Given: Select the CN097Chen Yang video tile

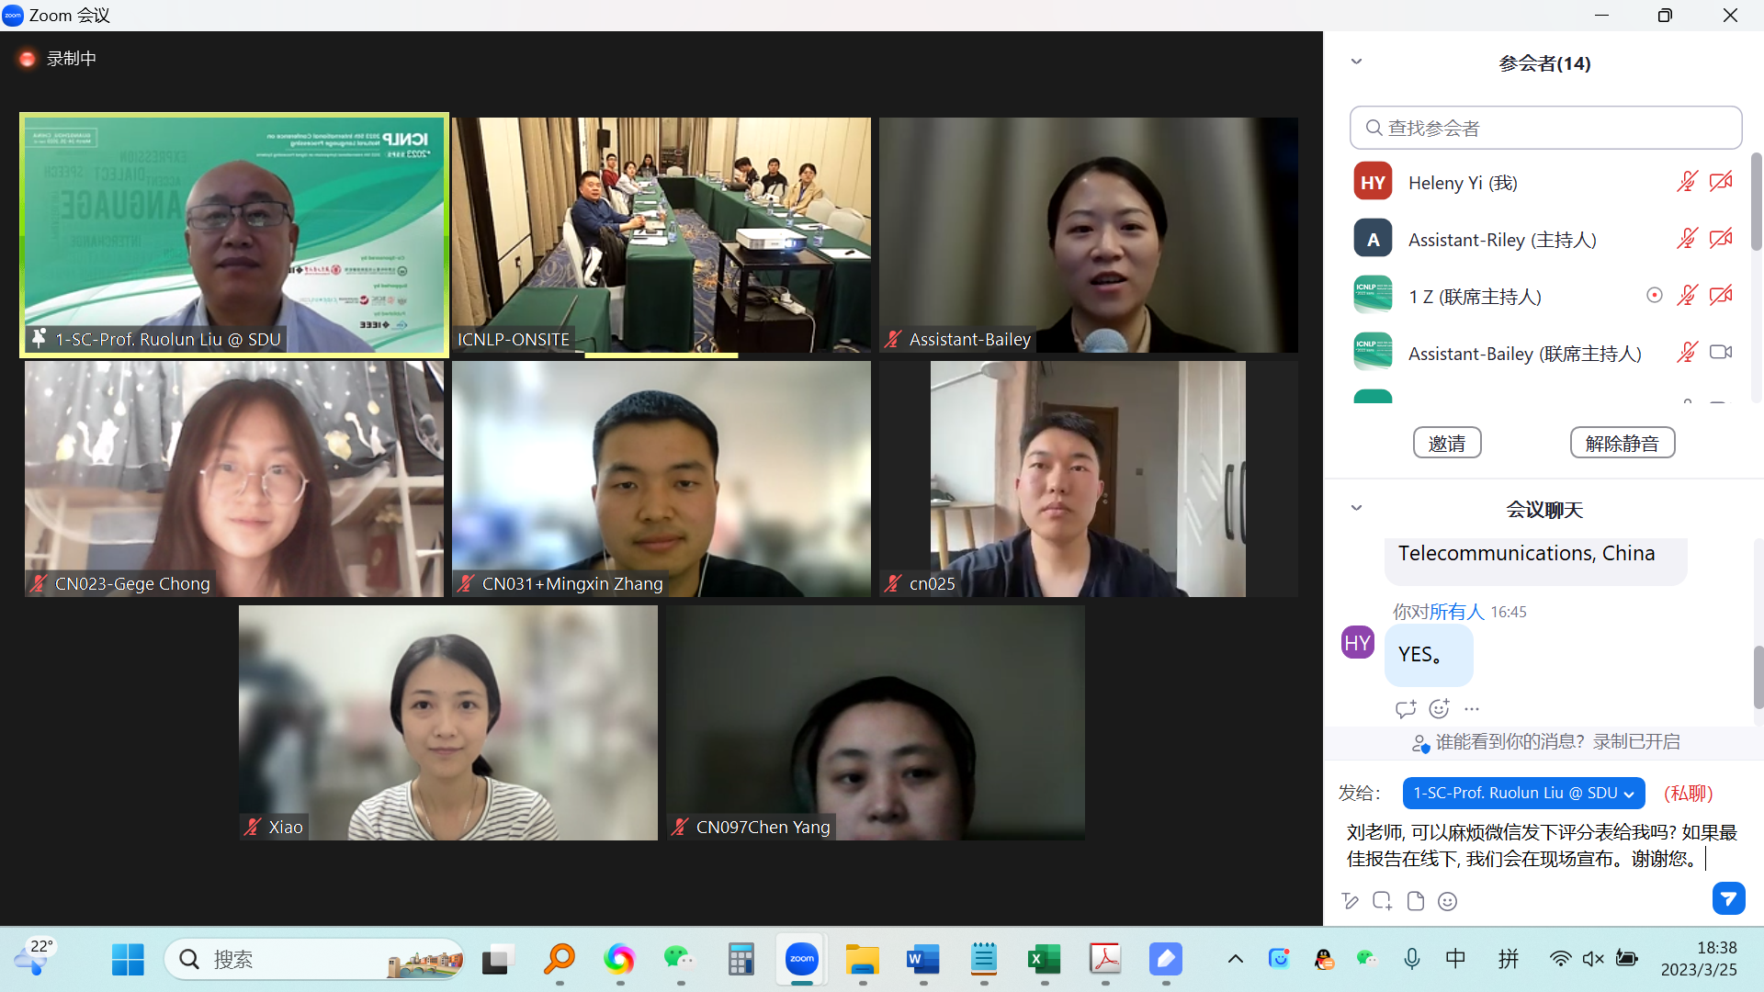Looking at the screenshot, I should [876, 723].
